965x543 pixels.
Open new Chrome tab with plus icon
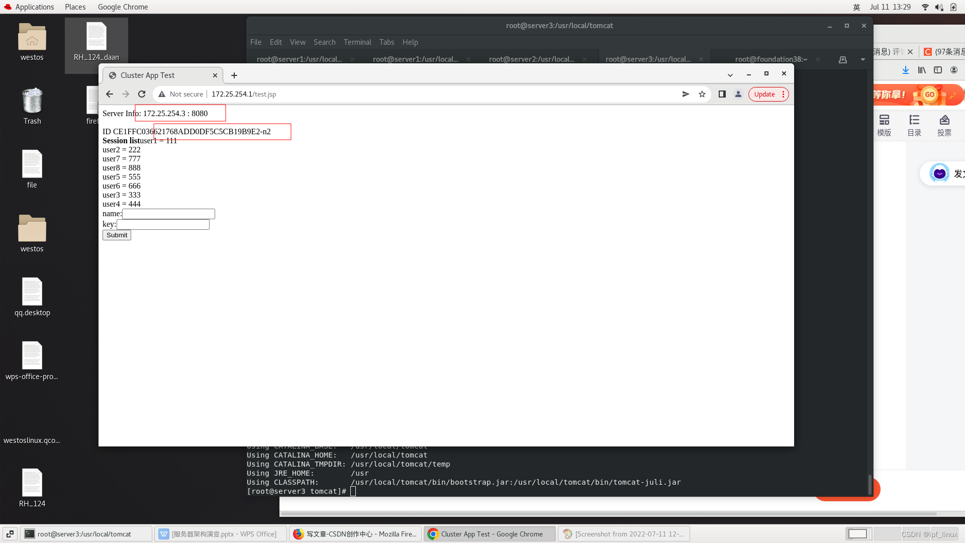point(234,75)
